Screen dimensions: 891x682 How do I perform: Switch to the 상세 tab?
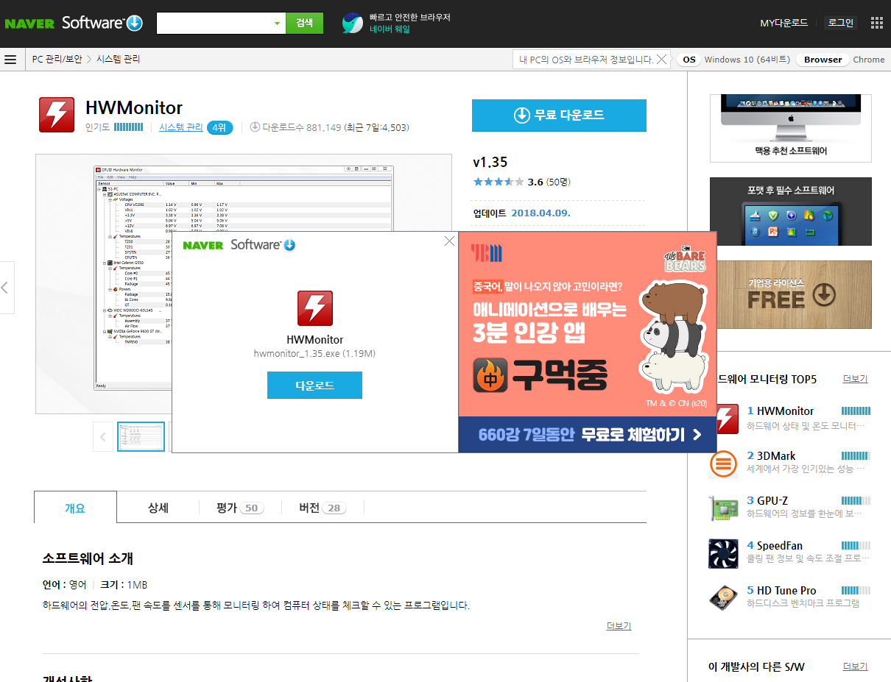tap(158, 508)
